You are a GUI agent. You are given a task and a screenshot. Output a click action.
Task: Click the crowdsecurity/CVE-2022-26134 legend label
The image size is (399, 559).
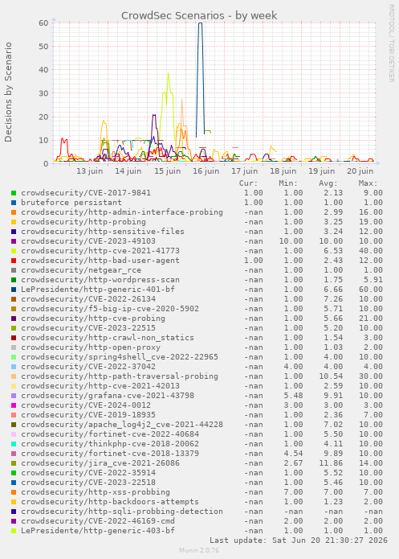point(88,299)
